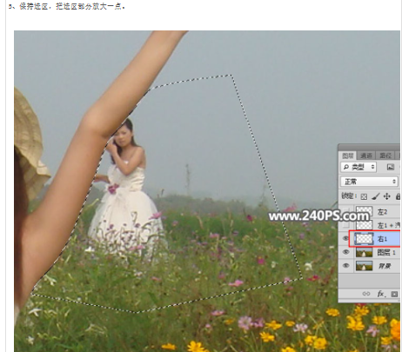Click lock transparent pixels icon

tap(364, 196)
